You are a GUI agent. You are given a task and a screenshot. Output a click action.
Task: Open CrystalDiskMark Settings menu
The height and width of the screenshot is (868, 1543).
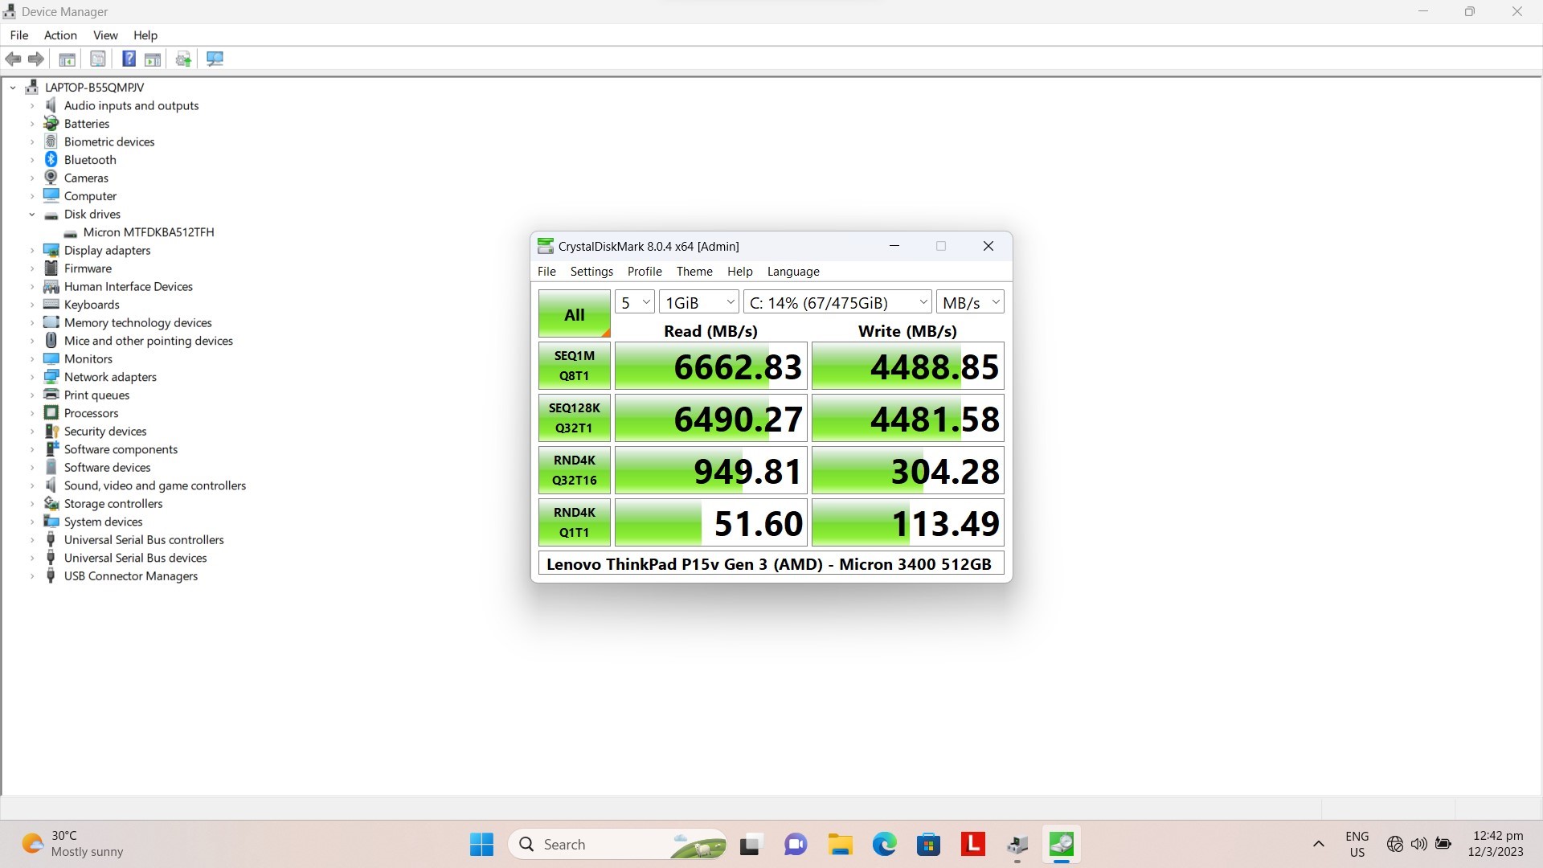click(591, 272)
